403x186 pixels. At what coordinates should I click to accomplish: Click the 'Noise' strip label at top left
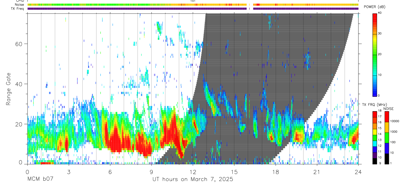(19, 5)
